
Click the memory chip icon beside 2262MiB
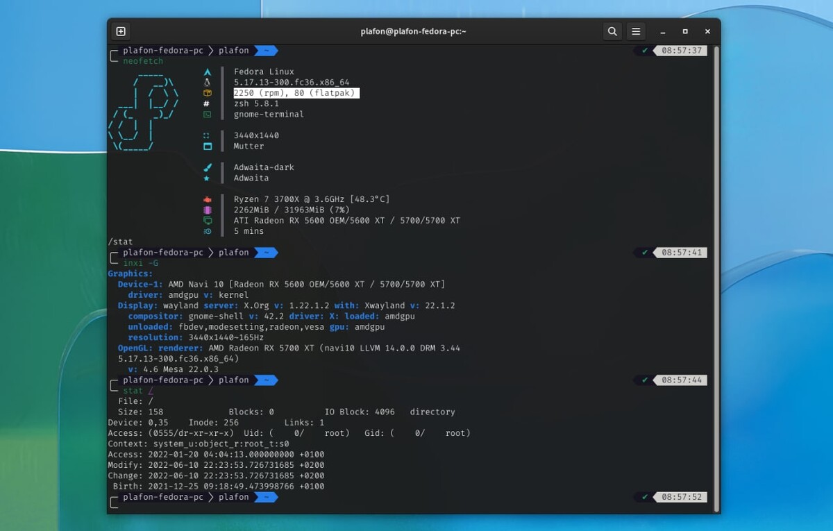(x=207, y=210)
